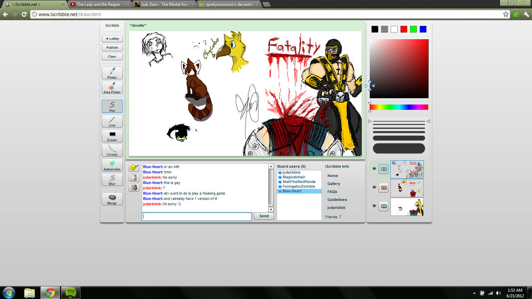This screenshot has width=532, height=299.
Task: Bookmark the page with the star icon
Action: pos(506,14)
